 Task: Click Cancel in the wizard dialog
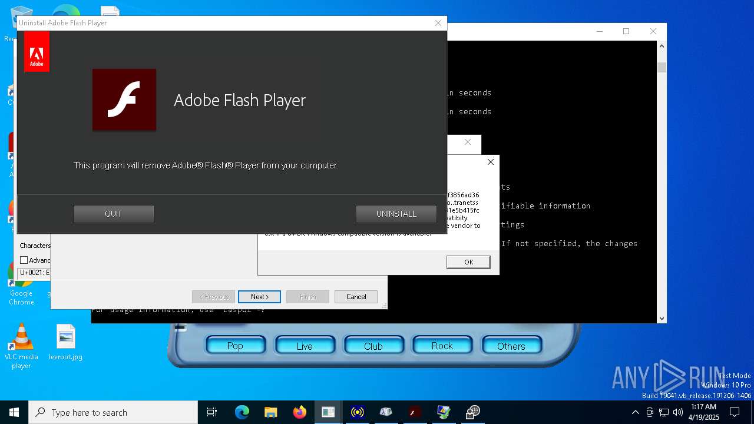coord(356,297)
